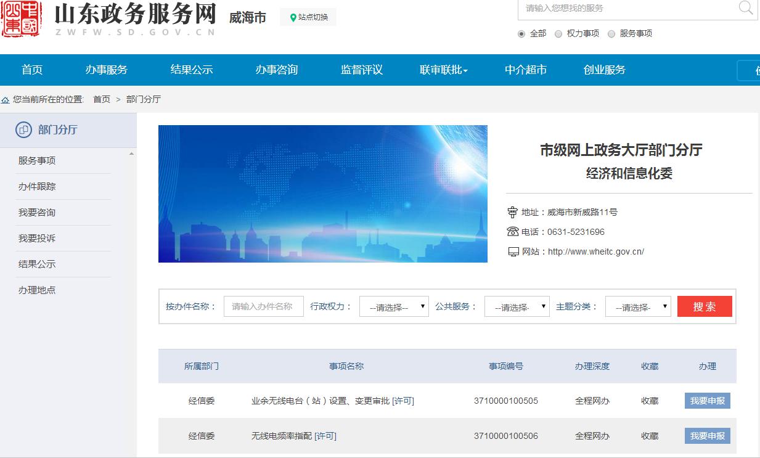Open the 行政权力 dropdown
The height and width of the screenshot is (458, 760).
click(x=394, y=307)
